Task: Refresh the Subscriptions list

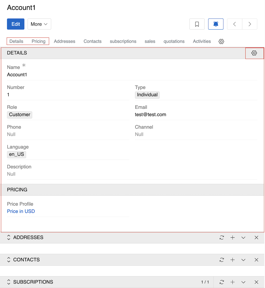Action: 222,282
